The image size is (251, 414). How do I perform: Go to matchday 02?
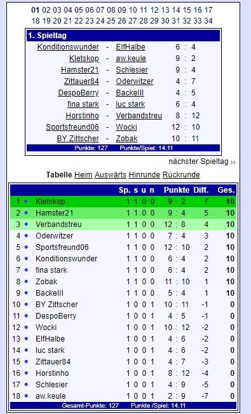[x=46, y=10]
